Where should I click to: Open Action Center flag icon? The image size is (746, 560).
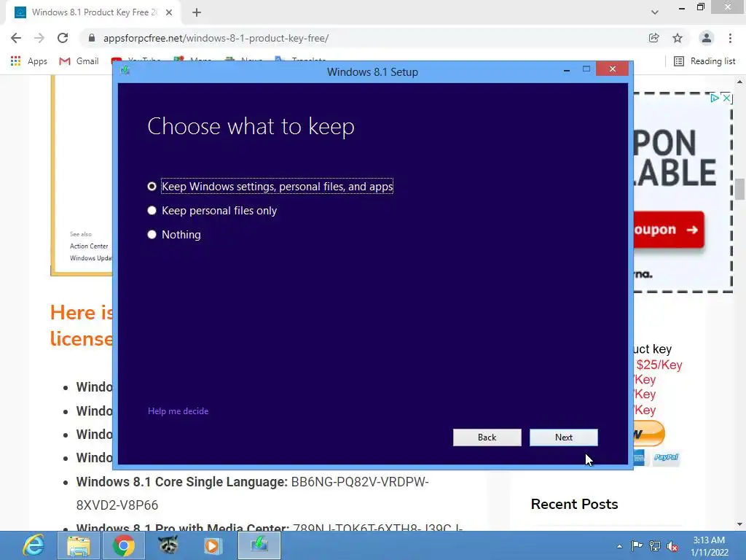pos(637,545)
